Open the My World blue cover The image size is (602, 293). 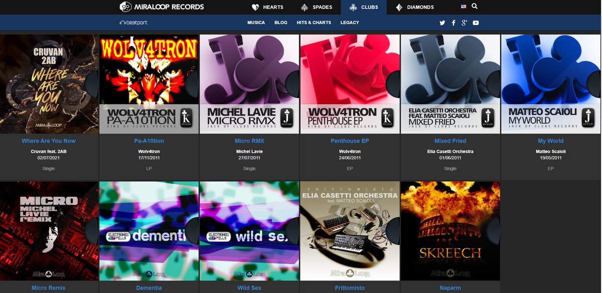point(551,84)
